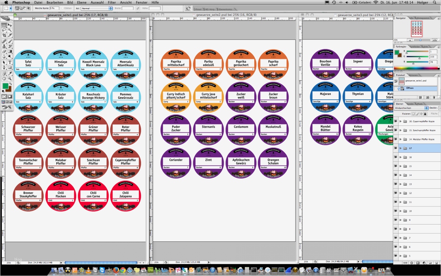This screenshot has width=441, height=276.
Task: Select the Hand tool
Action: point(4,78)
